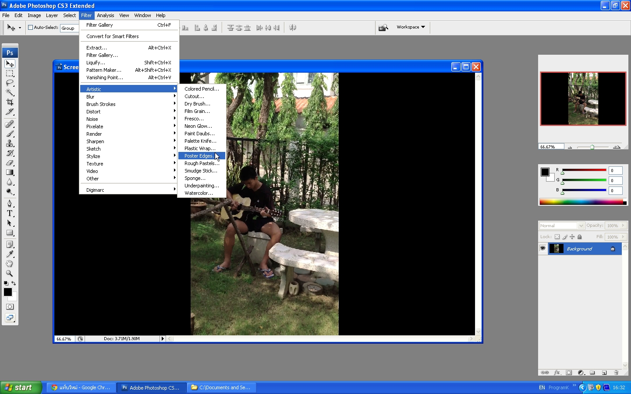Screen dimensions: 631x394
Task: Select the Slice tool
Action: click(10, 112)
